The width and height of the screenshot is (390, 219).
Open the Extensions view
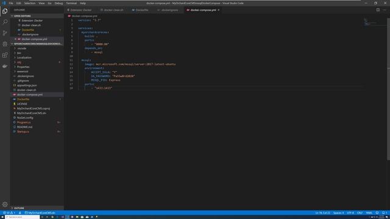point(5,55)
